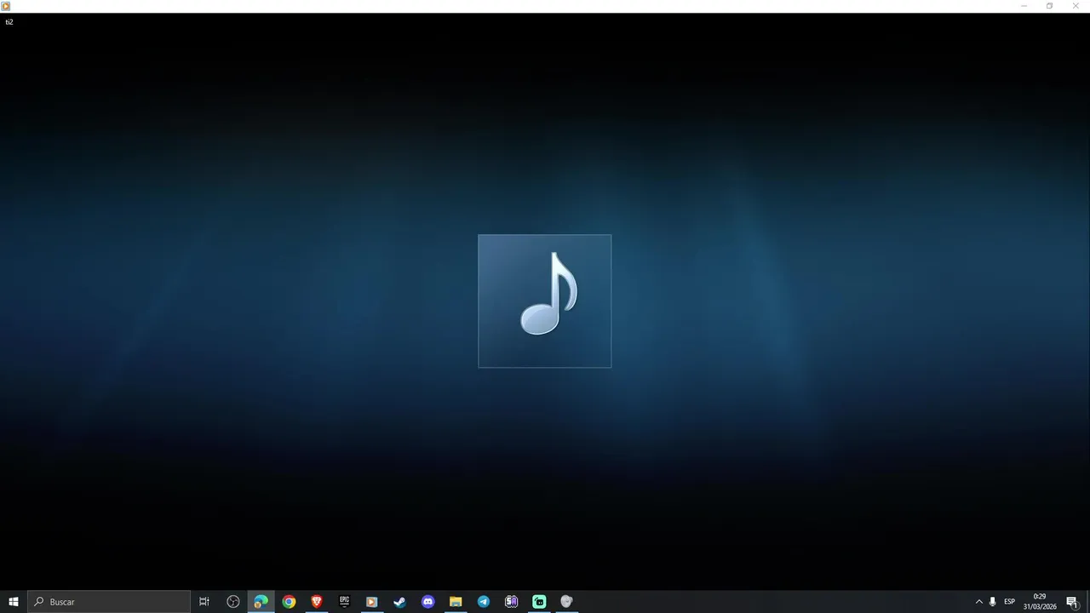This screenshot has height=613, width=1090.
Task: Switch to Microsoft Edge in the taskbar
Action: coord(261,601)
